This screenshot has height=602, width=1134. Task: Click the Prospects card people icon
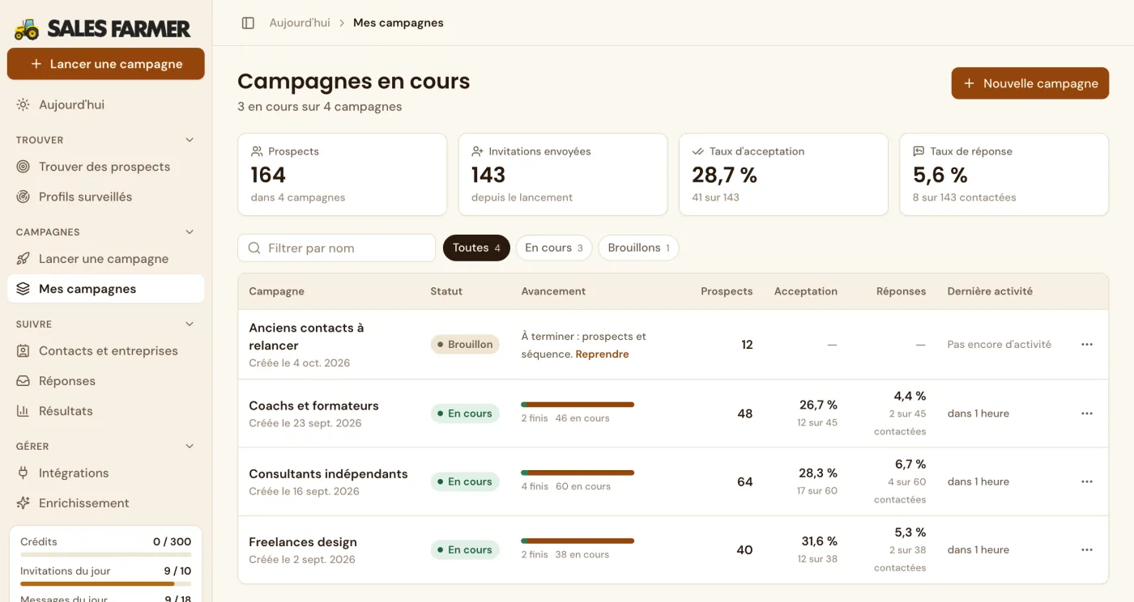[257, 151]
